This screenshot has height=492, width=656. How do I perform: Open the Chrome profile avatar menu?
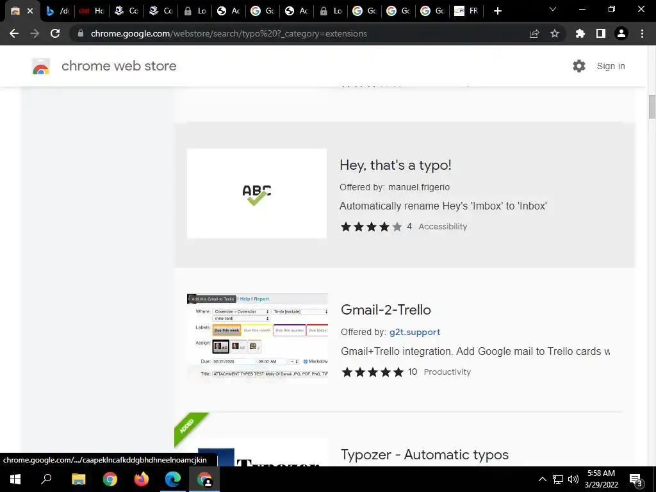click(621, 33)
